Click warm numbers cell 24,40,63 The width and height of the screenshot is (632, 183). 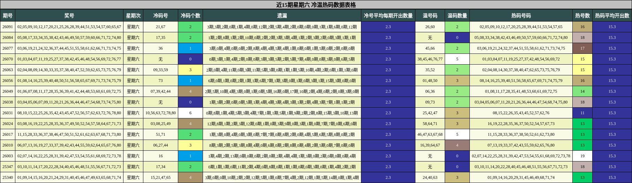430,177
